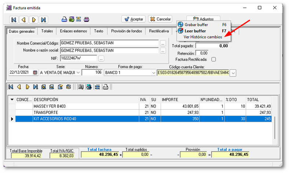Edit line with the grid toolbar pencil icon
Viewport: 289px width, 173px height.
coord(60,87)
